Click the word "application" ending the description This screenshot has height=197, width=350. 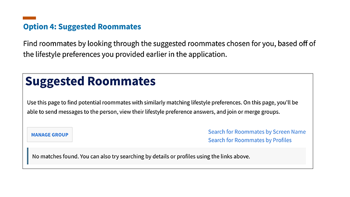pyautogui.click(x=208, y=54)
